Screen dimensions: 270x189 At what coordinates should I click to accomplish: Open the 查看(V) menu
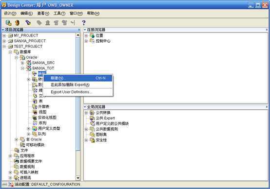pyautogui.click(x=43, y=14)
